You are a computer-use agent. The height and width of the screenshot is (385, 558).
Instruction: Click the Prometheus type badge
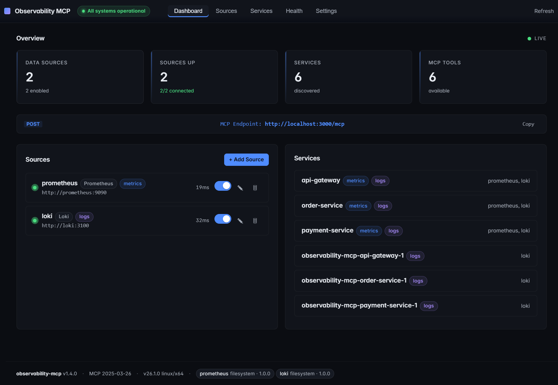99,184
